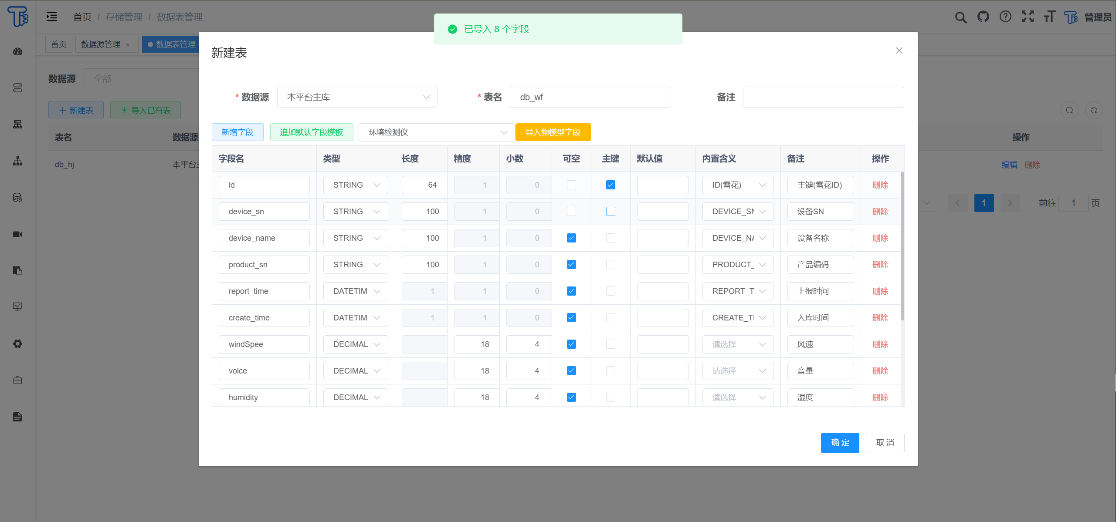Check 主键 for the device_sn row
This screenshot has width=1116, height=522.
coord(611,212)
